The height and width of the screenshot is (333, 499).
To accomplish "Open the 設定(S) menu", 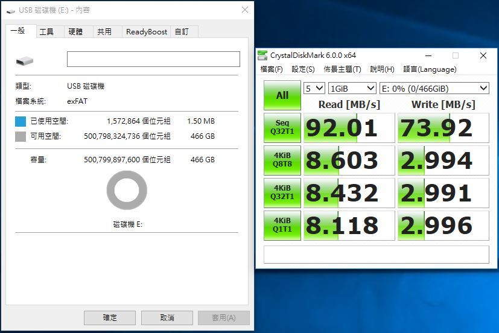I will (303, 69).
